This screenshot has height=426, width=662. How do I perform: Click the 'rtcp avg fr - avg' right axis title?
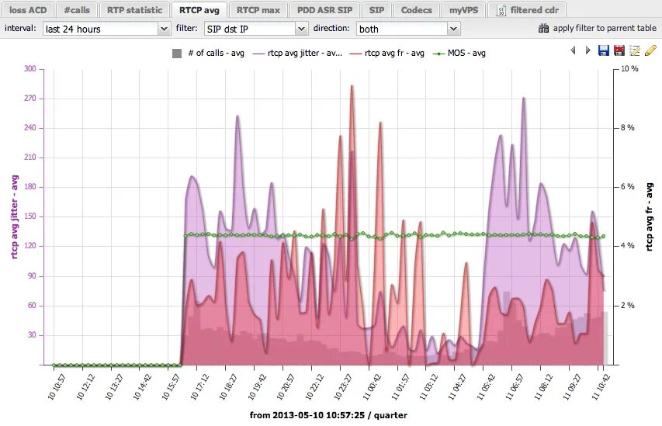650,217
